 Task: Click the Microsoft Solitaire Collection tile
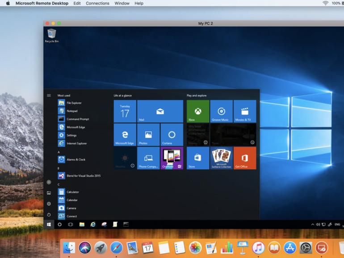click(x=221, y=158)
